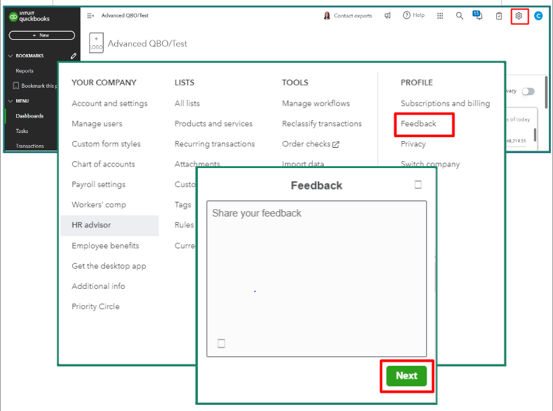Click the Advanced QBO/Test breadcrumb in the top bar
This screenshot has width=553, height=411.
point(125,16)
